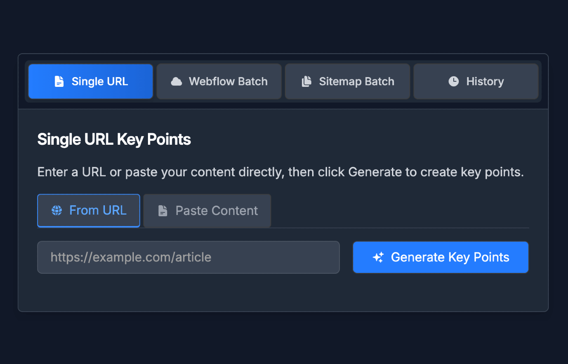Select the Single URL tab
568x364 pixels.
(x=90, y=81)
